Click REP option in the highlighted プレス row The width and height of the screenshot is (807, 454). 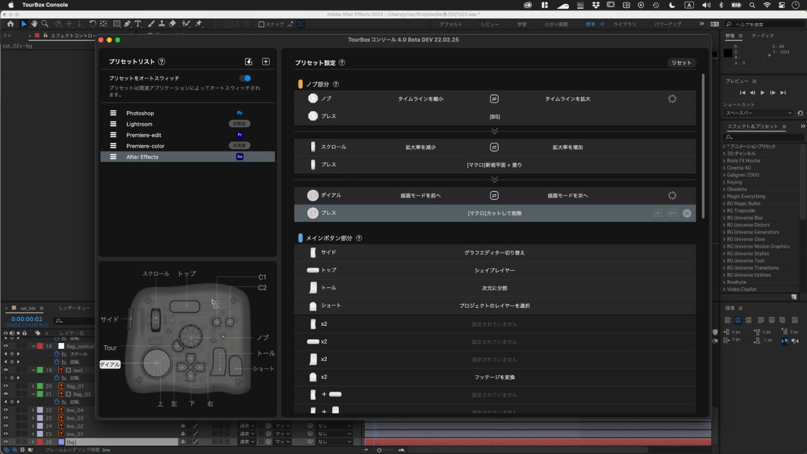pos(672,213)
